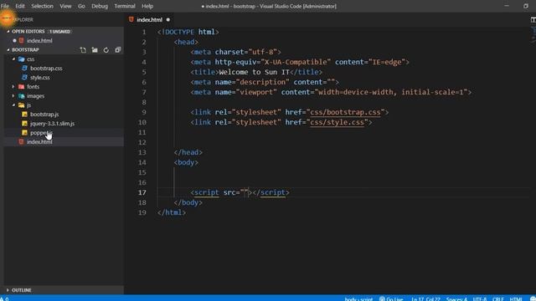Click the warnings icon at status bar left
The width and height of the screenshot is (536, 301).
click(x=2, y=298)
